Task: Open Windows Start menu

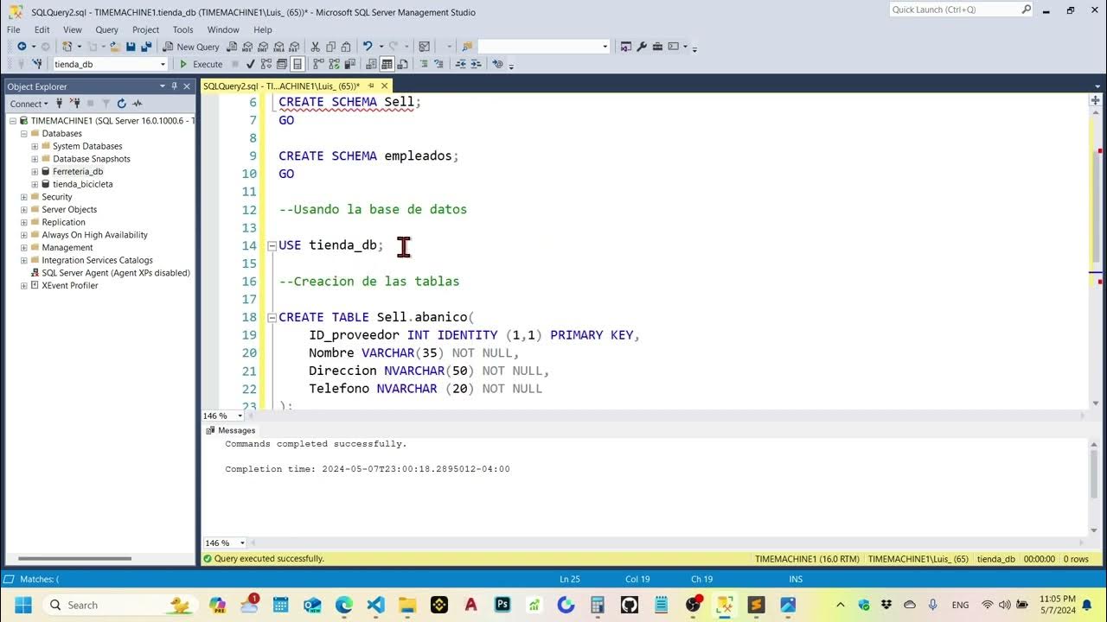Action: coord(22,605)
